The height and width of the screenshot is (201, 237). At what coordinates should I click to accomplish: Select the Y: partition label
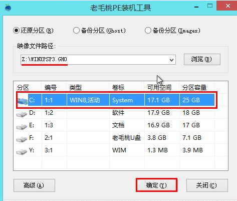[x=32, y=150]
